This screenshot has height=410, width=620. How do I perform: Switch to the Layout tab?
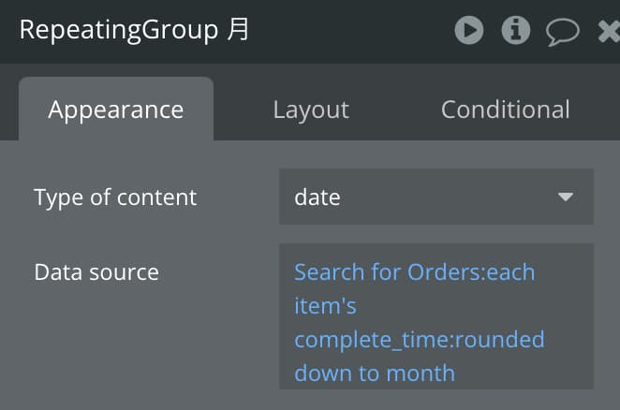311,110
